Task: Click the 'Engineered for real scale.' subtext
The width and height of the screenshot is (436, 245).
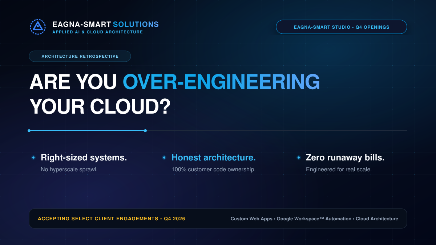Action: point(339,170)
